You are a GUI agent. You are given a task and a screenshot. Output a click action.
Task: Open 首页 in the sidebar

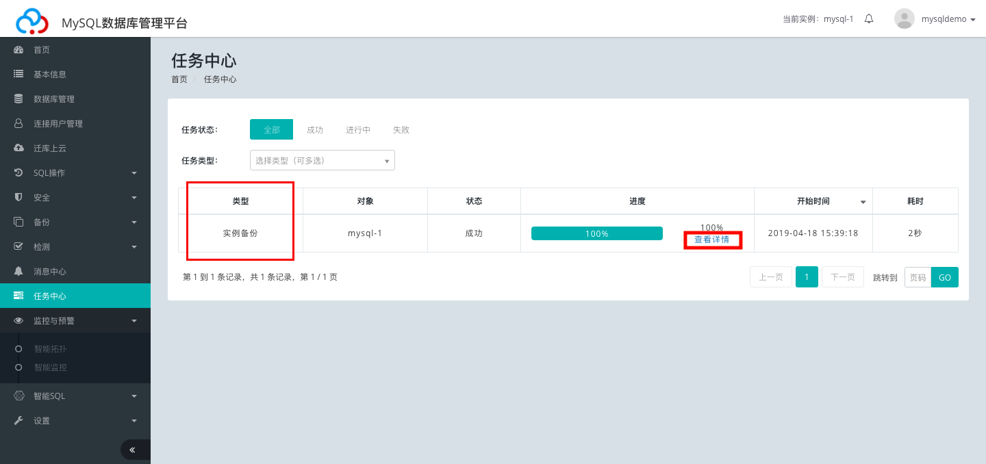pyautogui.click(x=75, y=50)
